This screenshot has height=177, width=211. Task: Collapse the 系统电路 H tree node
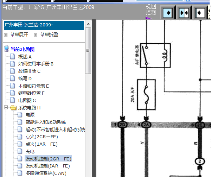pyautogui.click(x=6, y=107)
